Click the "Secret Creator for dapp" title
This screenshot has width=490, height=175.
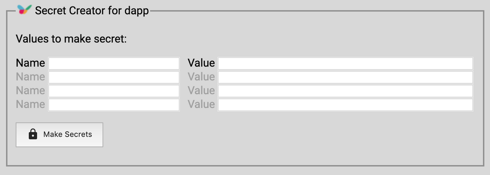(92, 11)
